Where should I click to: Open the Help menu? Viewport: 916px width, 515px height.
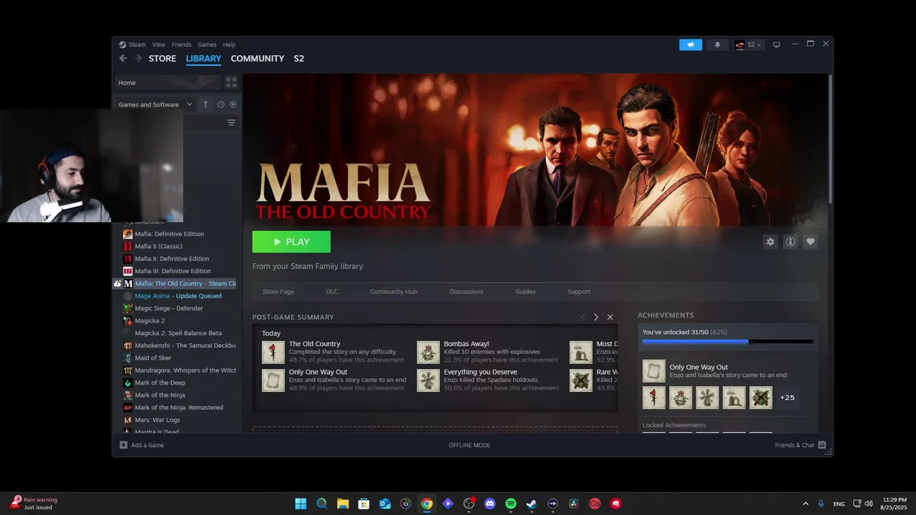(x=229, y=44)
